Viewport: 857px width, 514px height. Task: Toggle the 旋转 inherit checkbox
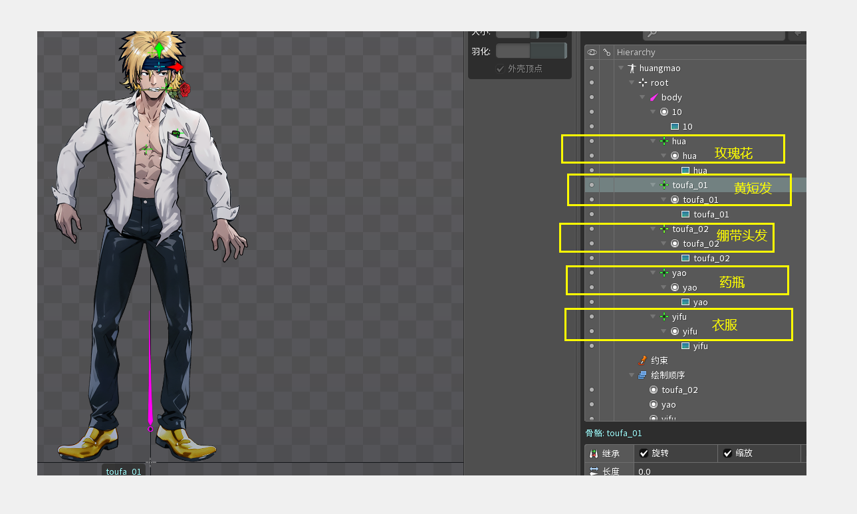644,453
